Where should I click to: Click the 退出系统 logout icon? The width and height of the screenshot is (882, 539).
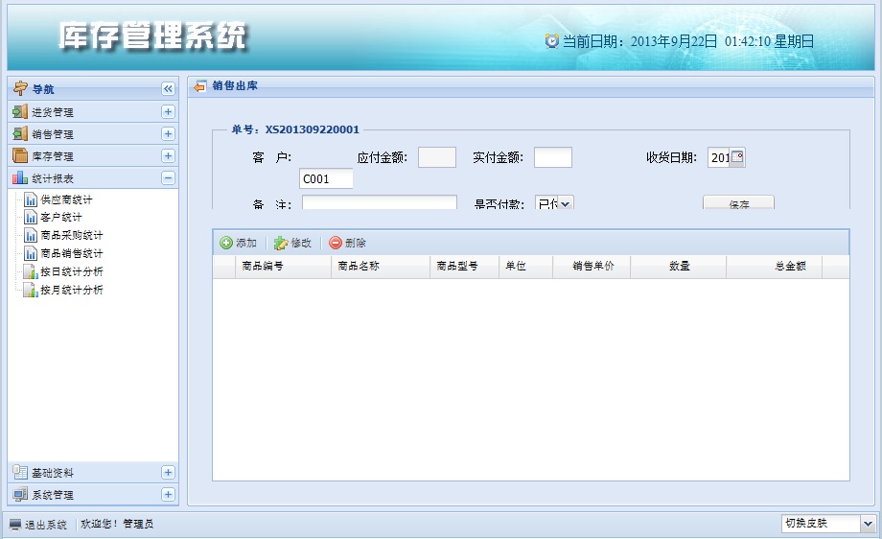tap(15, 525)
